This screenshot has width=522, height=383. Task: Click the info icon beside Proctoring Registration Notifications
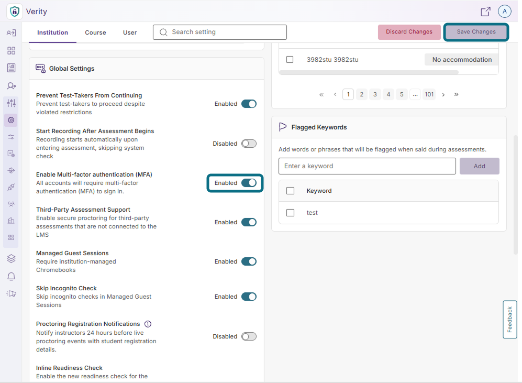click(x=148, y=324)
